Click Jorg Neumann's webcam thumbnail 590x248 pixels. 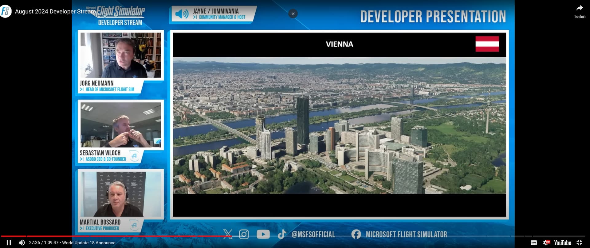[121, 55]
